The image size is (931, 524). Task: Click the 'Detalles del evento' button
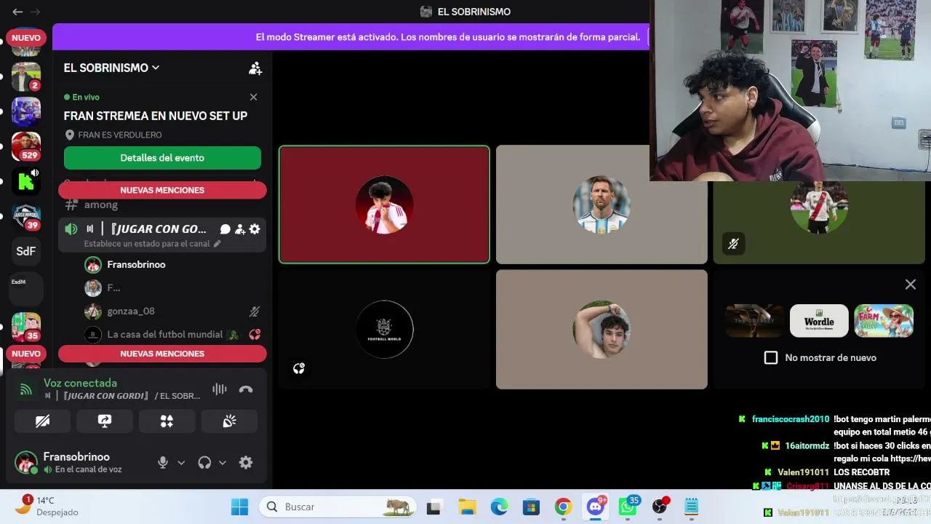[x=162, y=158]
